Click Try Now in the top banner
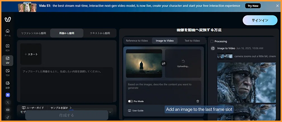Image resolution: width=282 pixels, height=122 pixels. 253,6
